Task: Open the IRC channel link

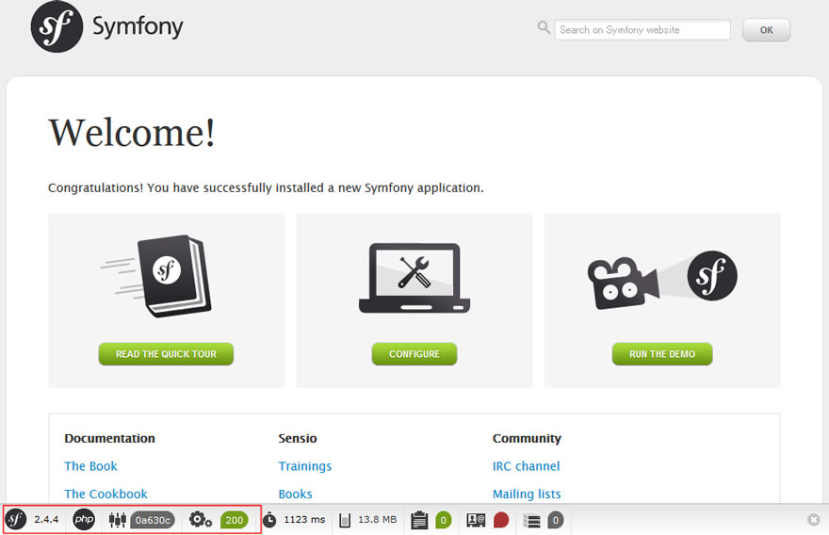Action: 526,465
